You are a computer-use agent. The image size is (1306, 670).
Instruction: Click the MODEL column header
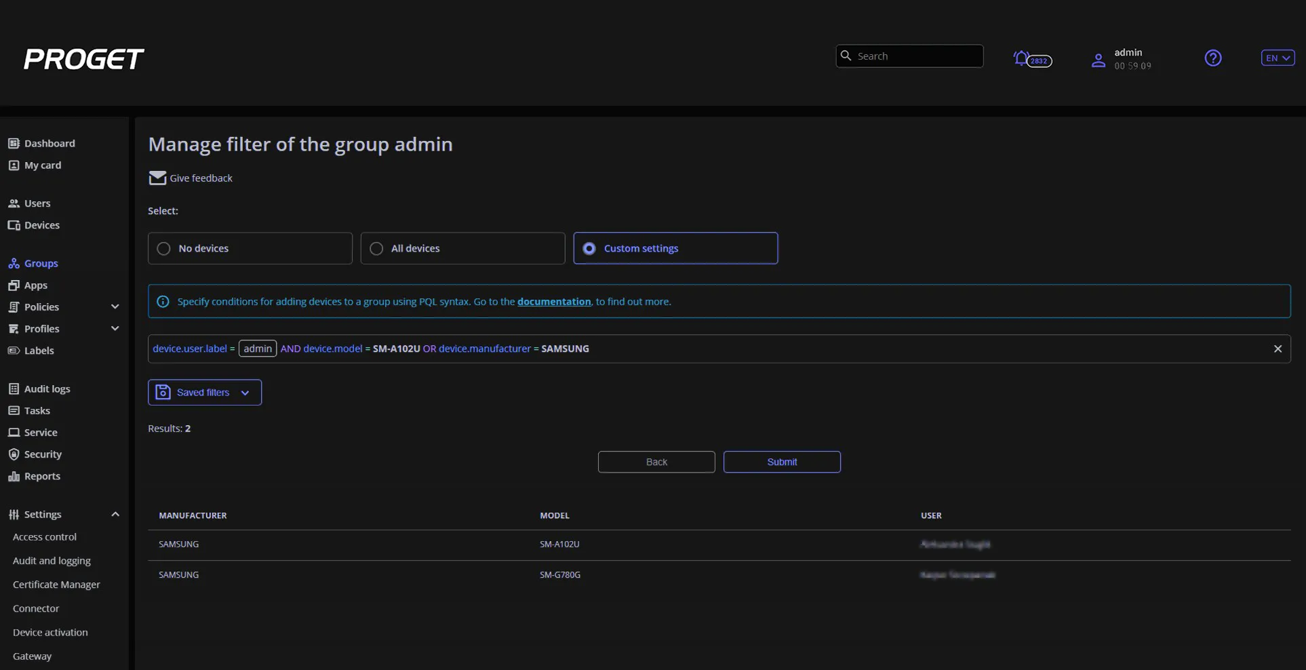pyautogui.click(x=555, y=515)
